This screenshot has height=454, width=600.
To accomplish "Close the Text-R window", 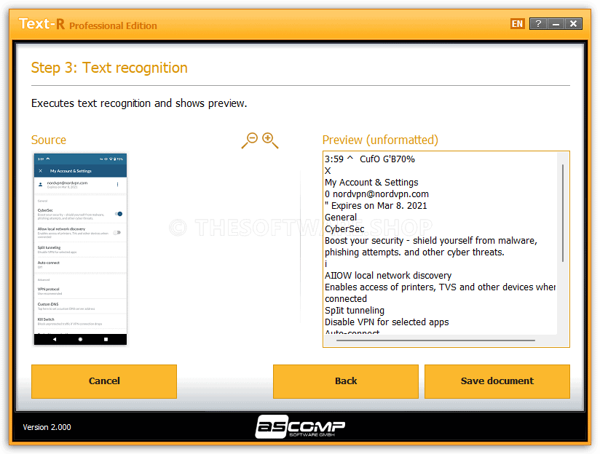I will pos(573,24).
